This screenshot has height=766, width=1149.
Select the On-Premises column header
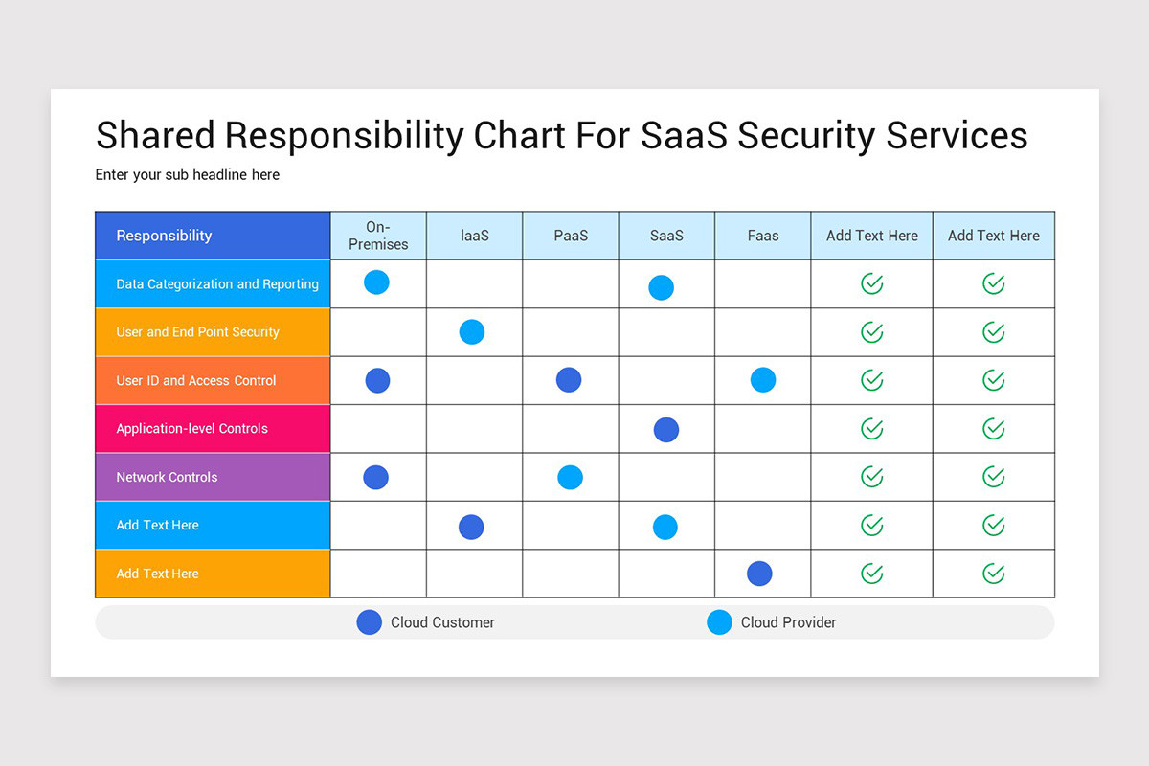point(378,236)
